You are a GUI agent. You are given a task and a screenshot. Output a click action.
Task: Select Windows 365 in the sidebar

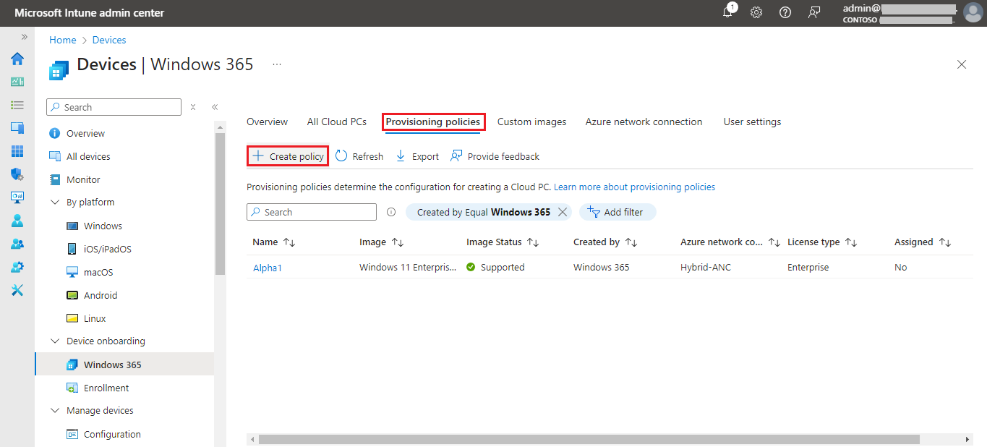(124, 365)
